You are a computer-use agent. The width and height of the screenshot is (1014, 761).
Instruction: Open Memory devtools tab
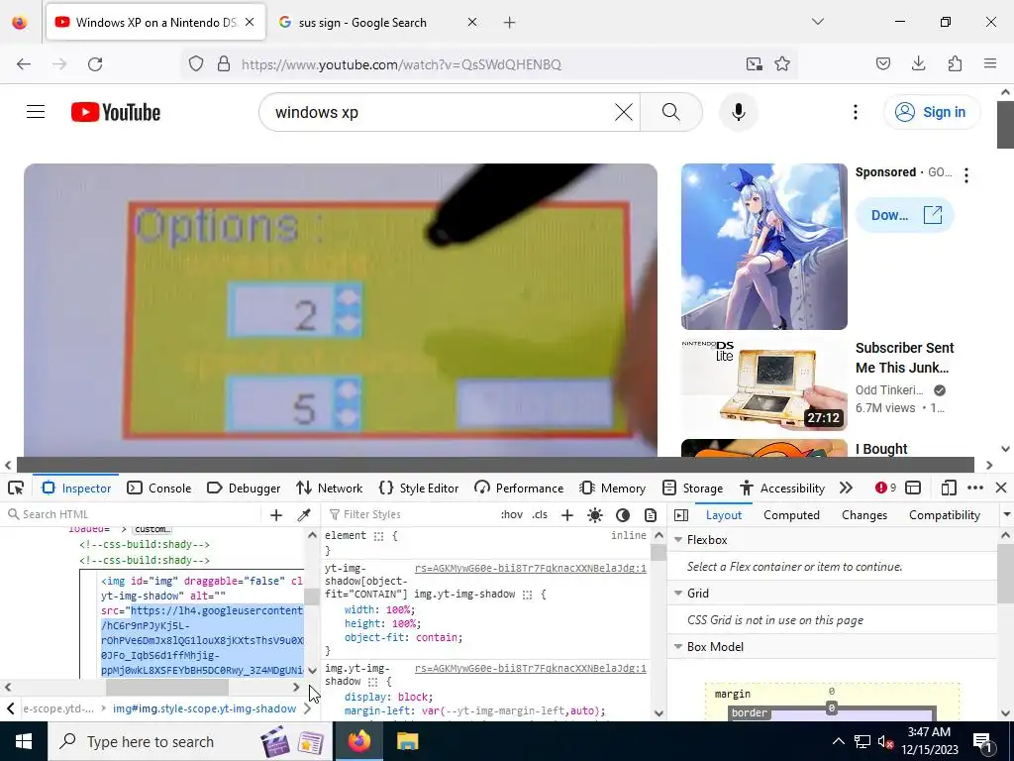[613, 488]
